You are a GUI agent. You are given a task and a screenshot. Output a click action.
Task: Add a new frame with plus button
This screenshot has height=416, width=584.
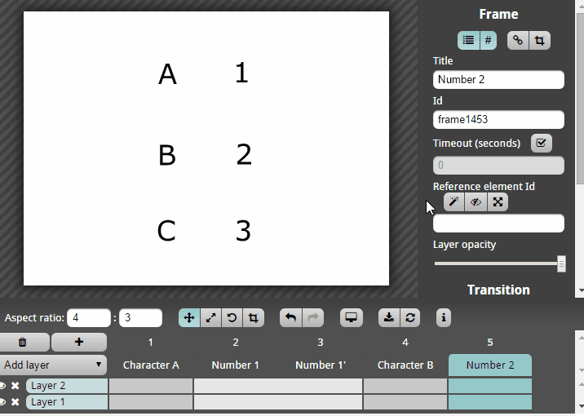point(79,342)
